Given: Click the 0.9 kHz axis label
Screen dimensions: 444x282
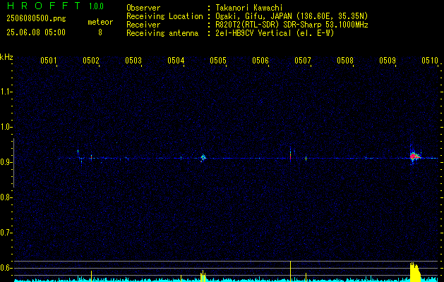Looking at the screenshot, I should (x=6, y=162).
